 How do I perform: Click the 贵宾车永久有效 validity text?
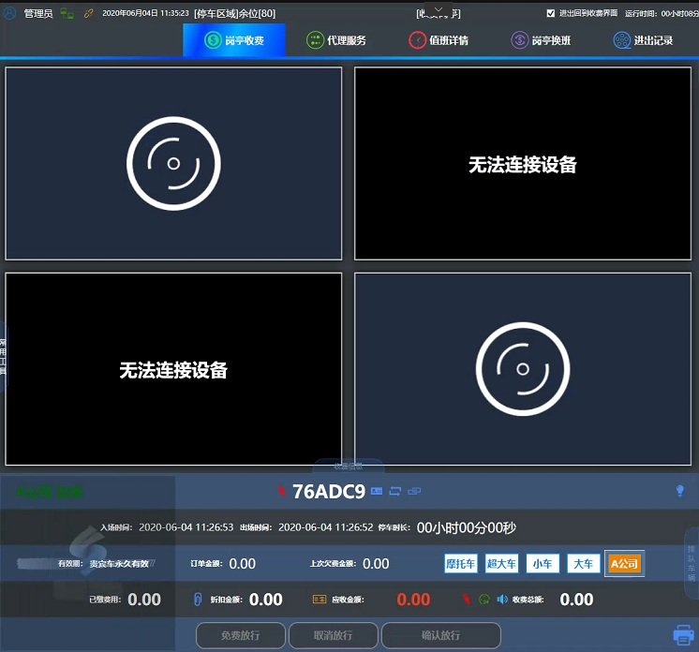click(119, 564)
